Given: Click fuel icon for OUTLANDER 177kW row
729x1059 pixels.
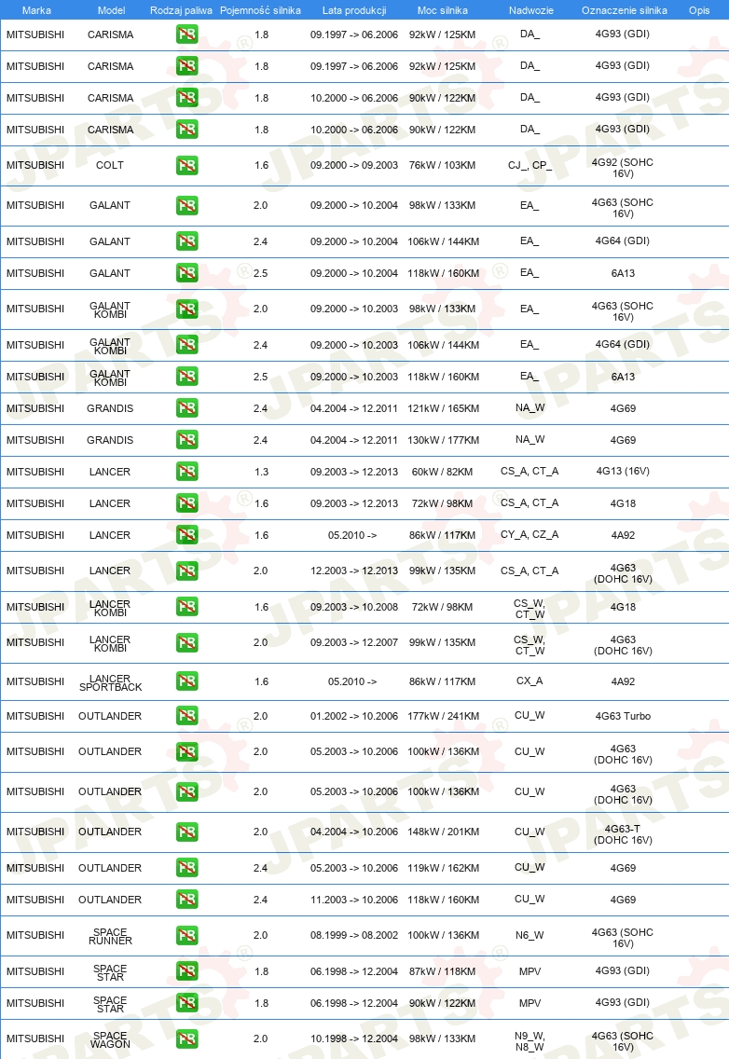Looking at the screenshot, I should pyautogui.click(x=187, y=716).
